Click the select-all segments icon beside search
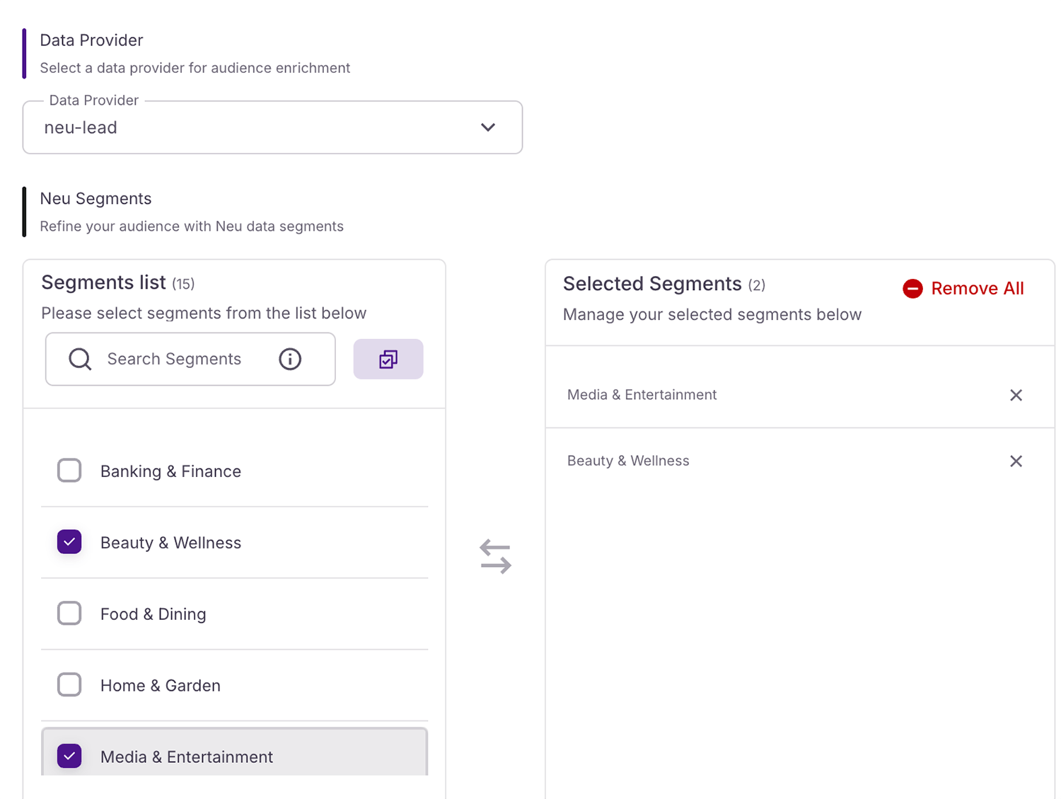Image resolution: width=1061 pixels, height=799 pixels. click(x=388, y=359)
